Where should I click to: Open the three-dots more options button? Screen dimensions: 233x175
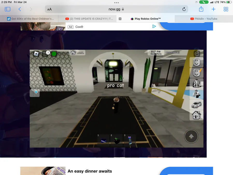(x=197, y=54)
